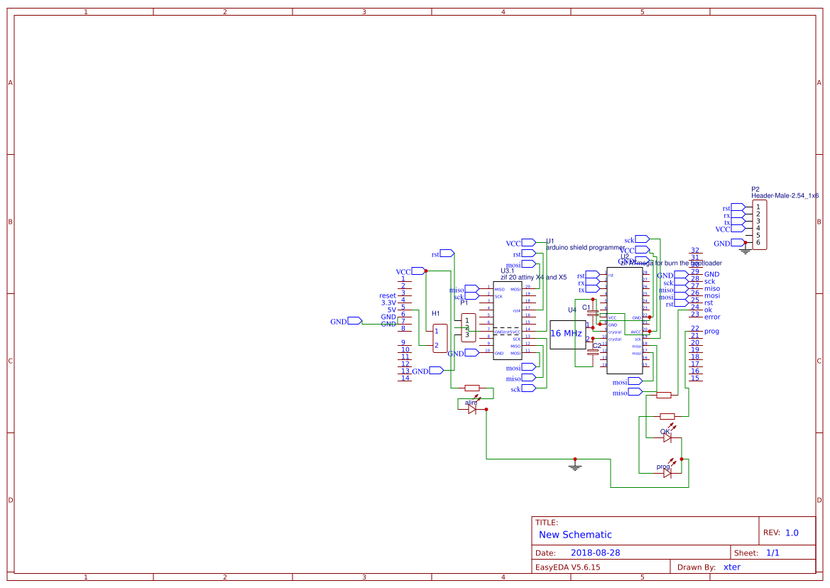Select the zif 20 attiny symbol U3.1
Viewport: 830px width, 588px height.
507,320
